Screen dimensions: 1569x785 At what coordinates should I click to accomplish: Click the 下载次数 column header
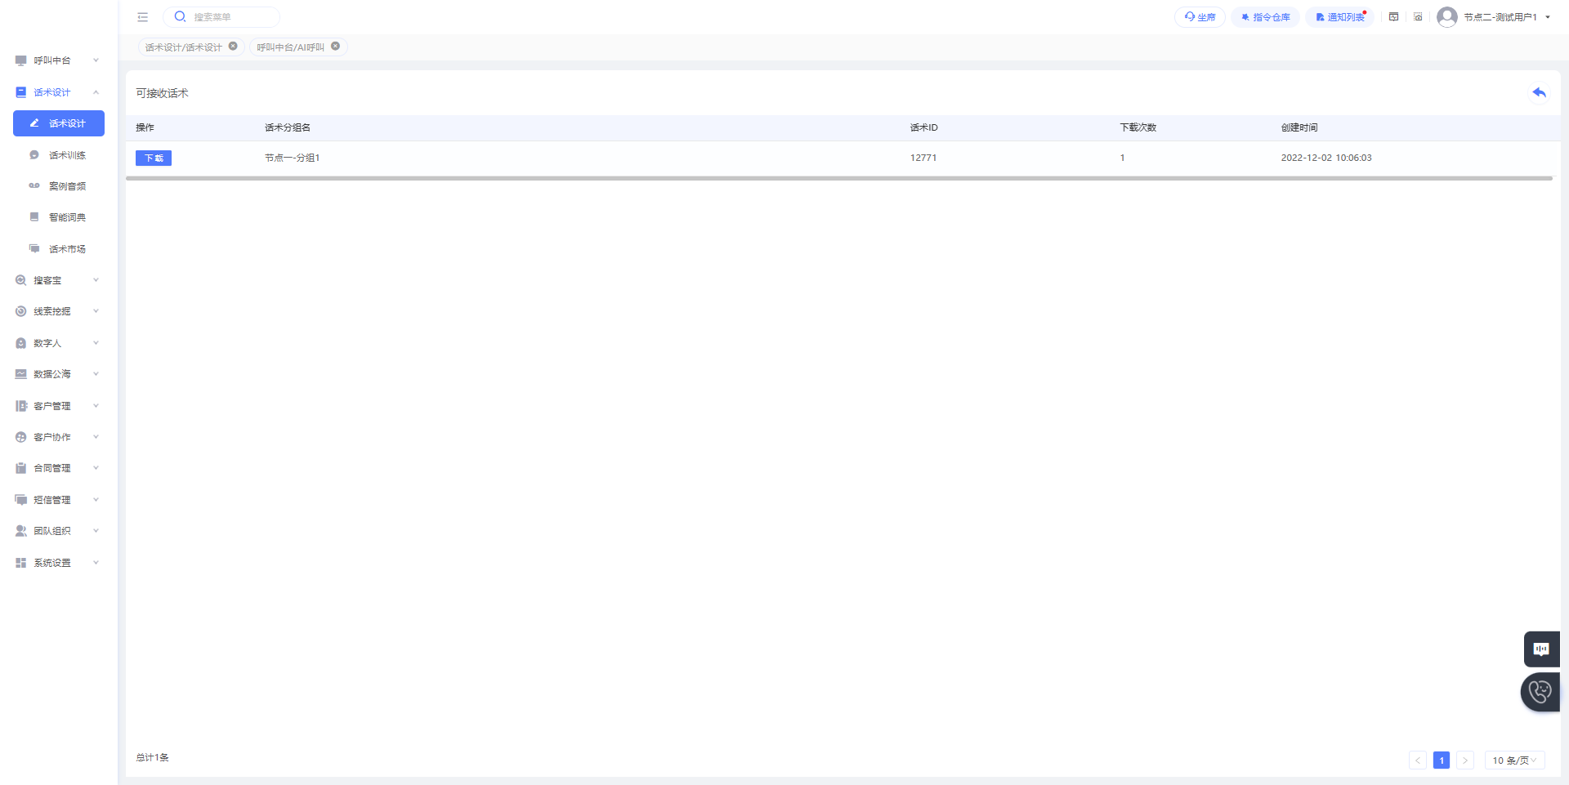click(x=1138, y=127)
